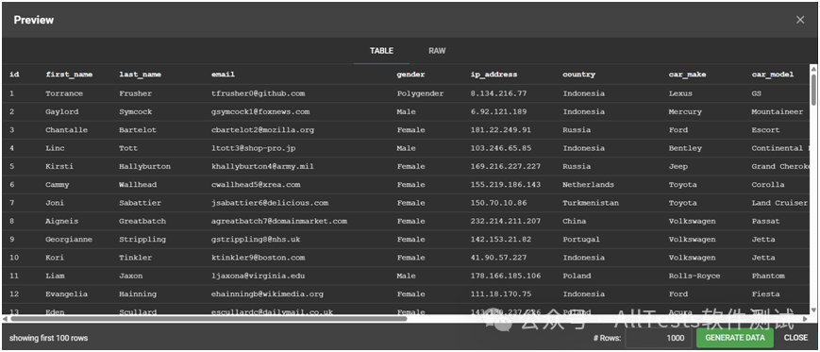Click the first_name column header
This screenshot has height=352, width=820.
[x=69, y=75]
